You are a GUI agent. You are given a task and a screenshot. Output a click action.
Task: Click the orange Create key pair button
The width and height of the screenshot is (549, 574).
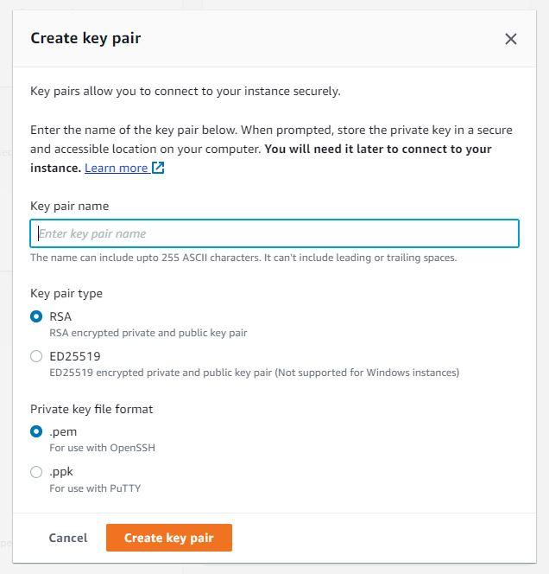point(168,538)
